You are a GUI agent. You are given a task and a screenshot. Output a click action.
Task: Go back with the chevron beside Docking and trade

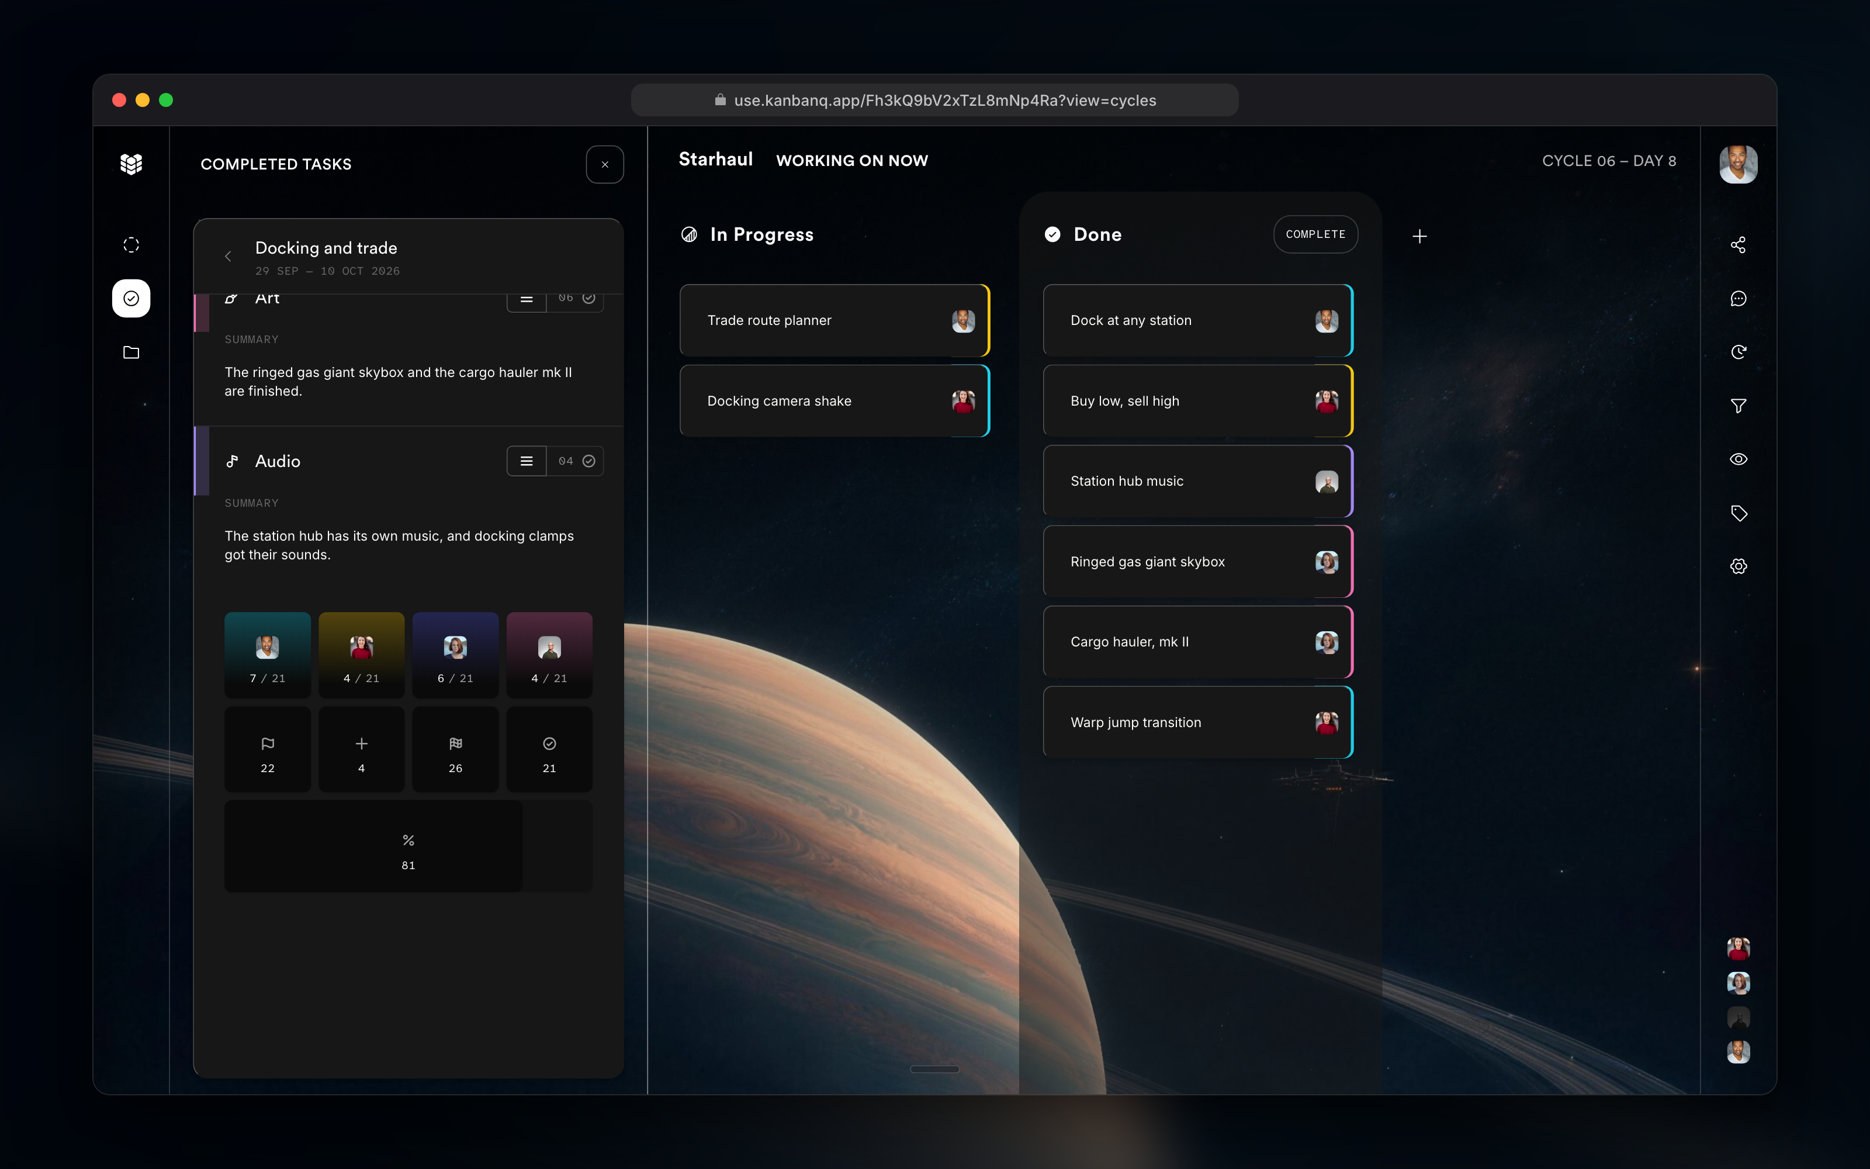click(228, 257)
